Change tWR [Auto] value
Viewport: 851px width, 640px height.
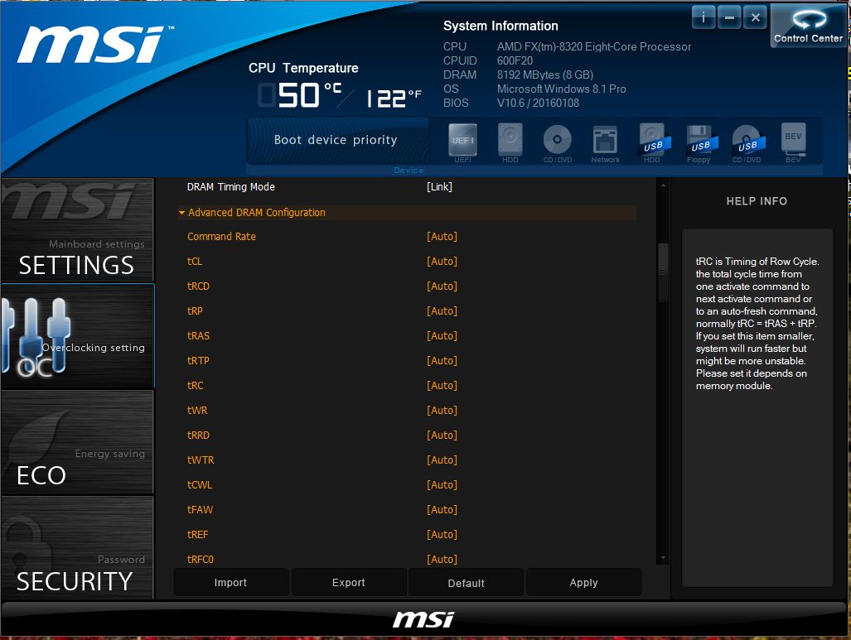[x=442, y=410]
